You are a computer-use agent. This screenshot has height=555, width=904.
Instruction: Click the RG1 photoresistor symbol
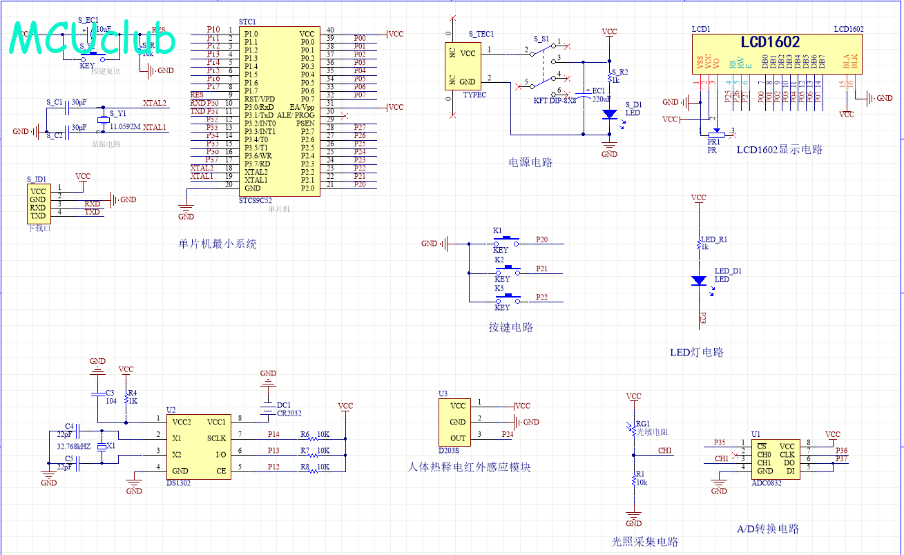pos(633,429)
